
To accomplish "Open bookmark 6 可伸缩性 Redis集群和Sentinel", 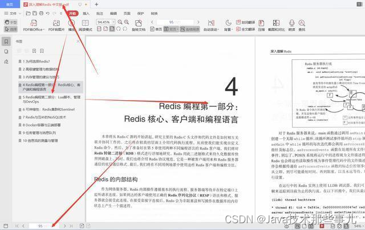I will [x=47, y=109].
